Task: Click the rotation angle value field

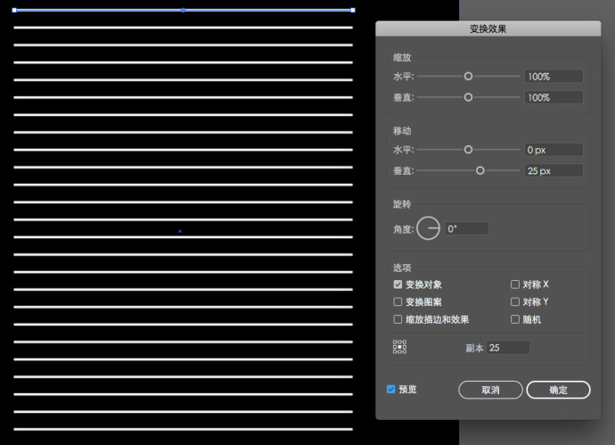Action: point(467,228)
